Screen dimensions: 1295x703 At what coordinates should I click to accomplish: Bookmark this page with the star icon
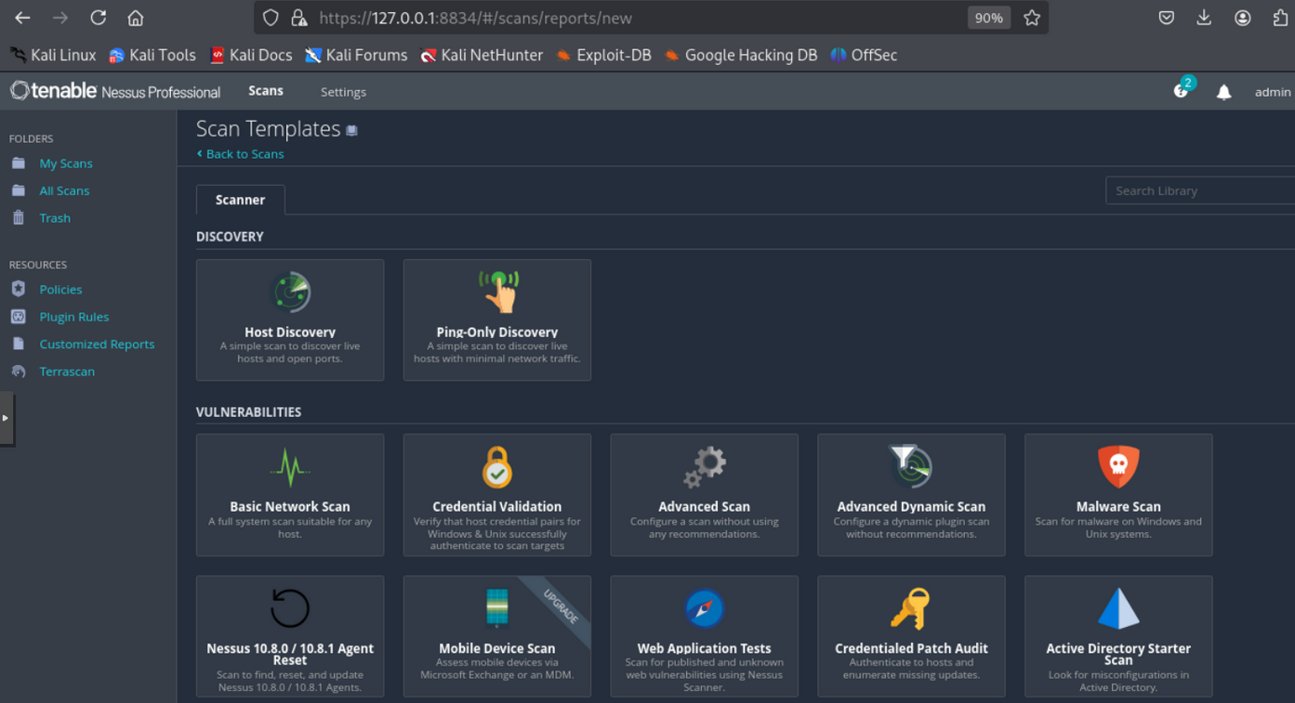click(1031, 19)
